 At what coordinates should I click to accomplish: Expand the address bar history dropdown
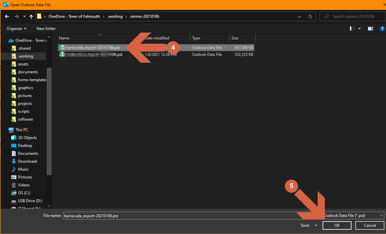[299, 16]
